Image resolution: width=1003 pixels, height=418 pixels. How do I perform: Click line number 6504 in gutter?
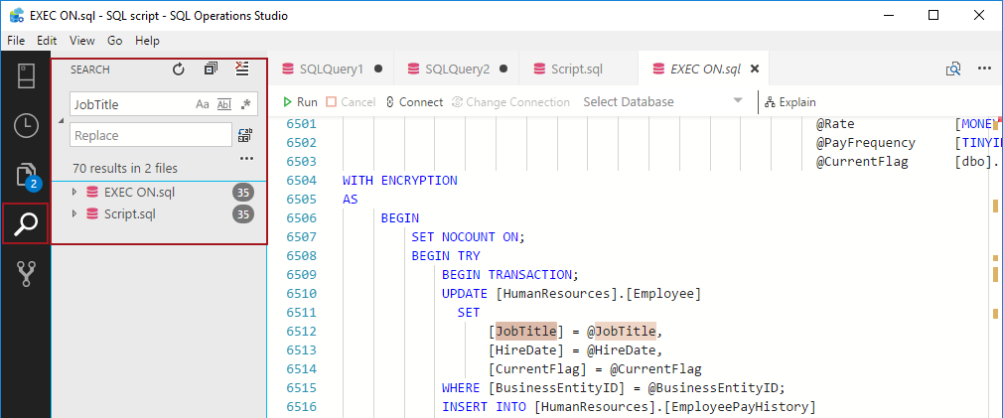(x=301, y=181)
